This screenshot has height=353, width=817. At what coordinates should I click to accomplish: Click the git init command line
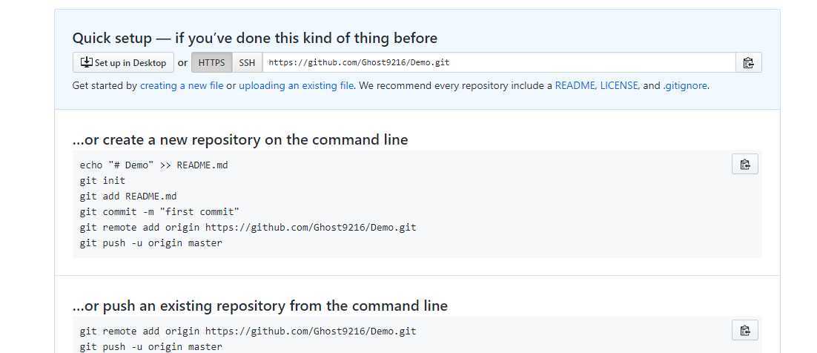tap(102, 180)
